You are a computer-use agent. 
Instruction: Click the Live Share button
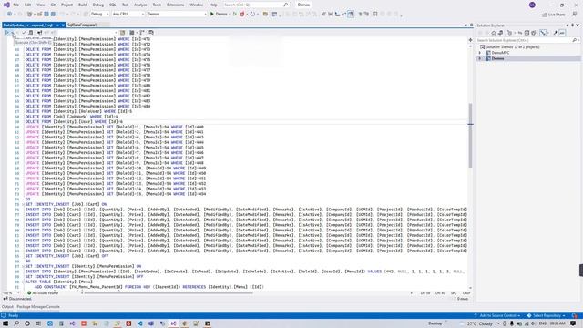click(554, 15)
